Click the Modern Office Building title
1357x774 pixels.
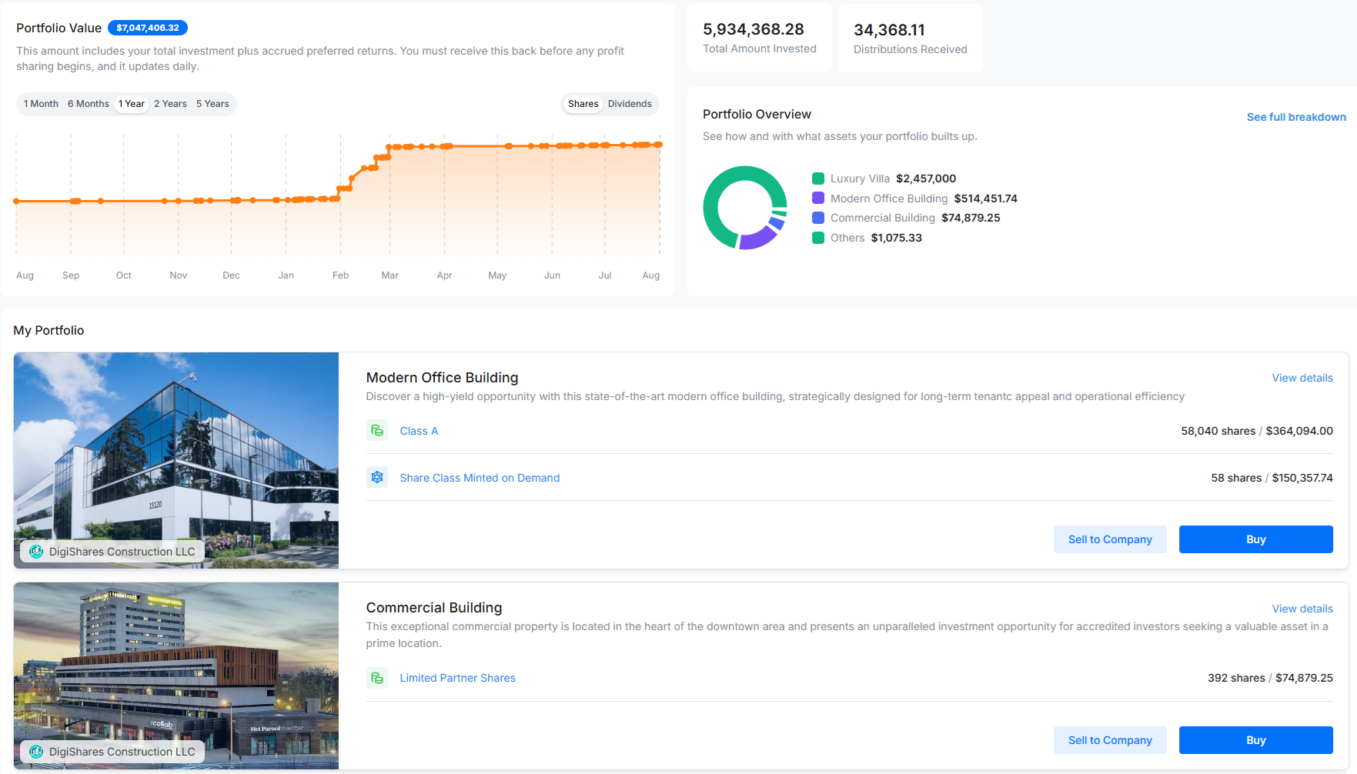pyautogui.click(x=442, y=378)
